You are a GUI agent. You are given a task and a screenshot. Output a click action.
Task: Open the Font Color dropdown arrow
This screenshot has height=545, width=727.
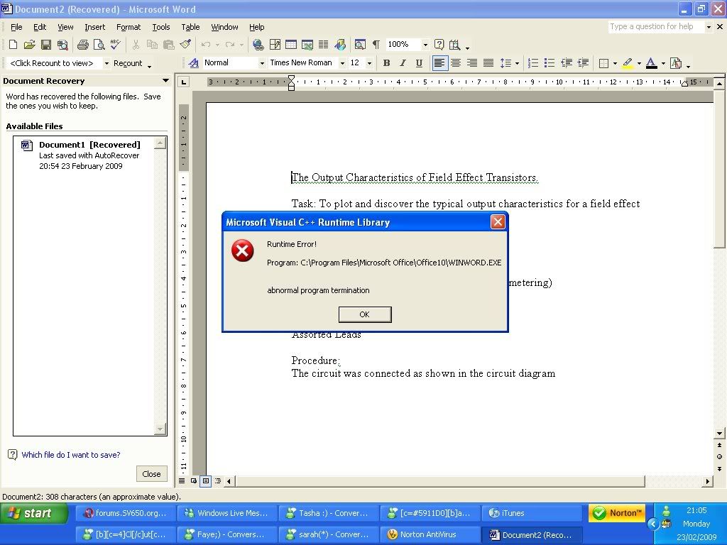point(663,63)
